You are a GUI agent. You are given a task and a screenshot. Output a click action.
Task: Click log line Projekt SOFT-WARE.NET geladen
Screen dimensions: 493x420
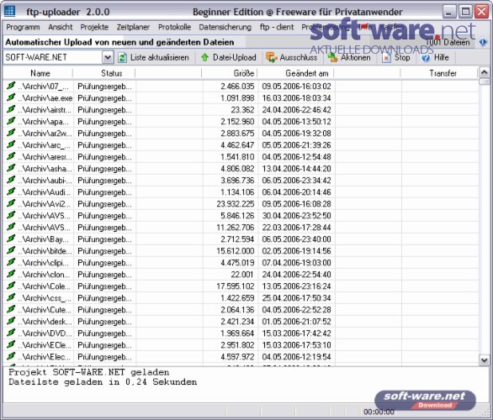89,372
